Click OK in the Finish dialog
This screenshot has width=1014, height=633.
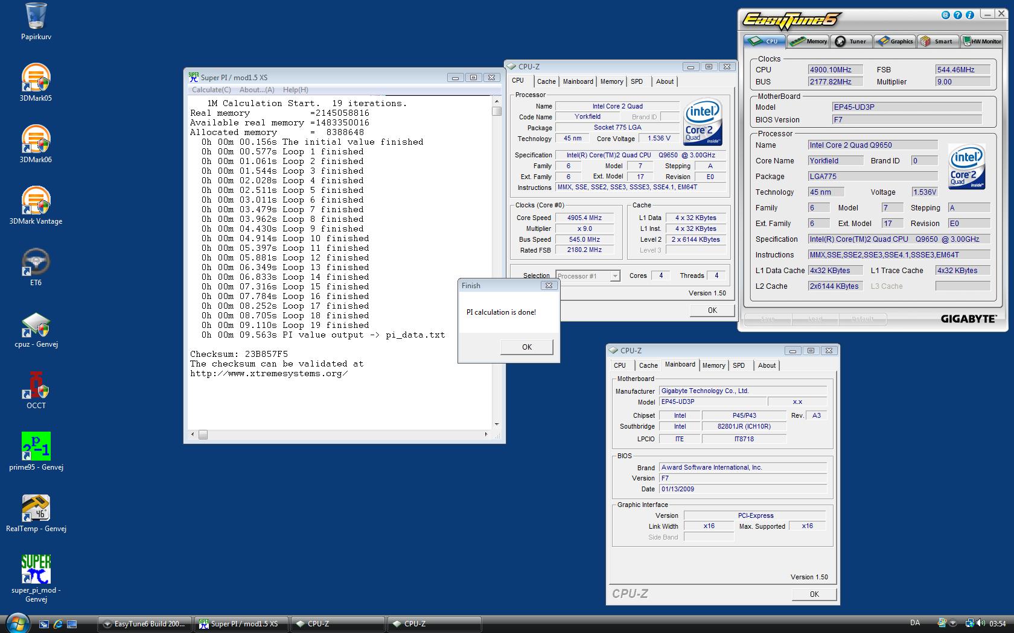pos(527,347)
